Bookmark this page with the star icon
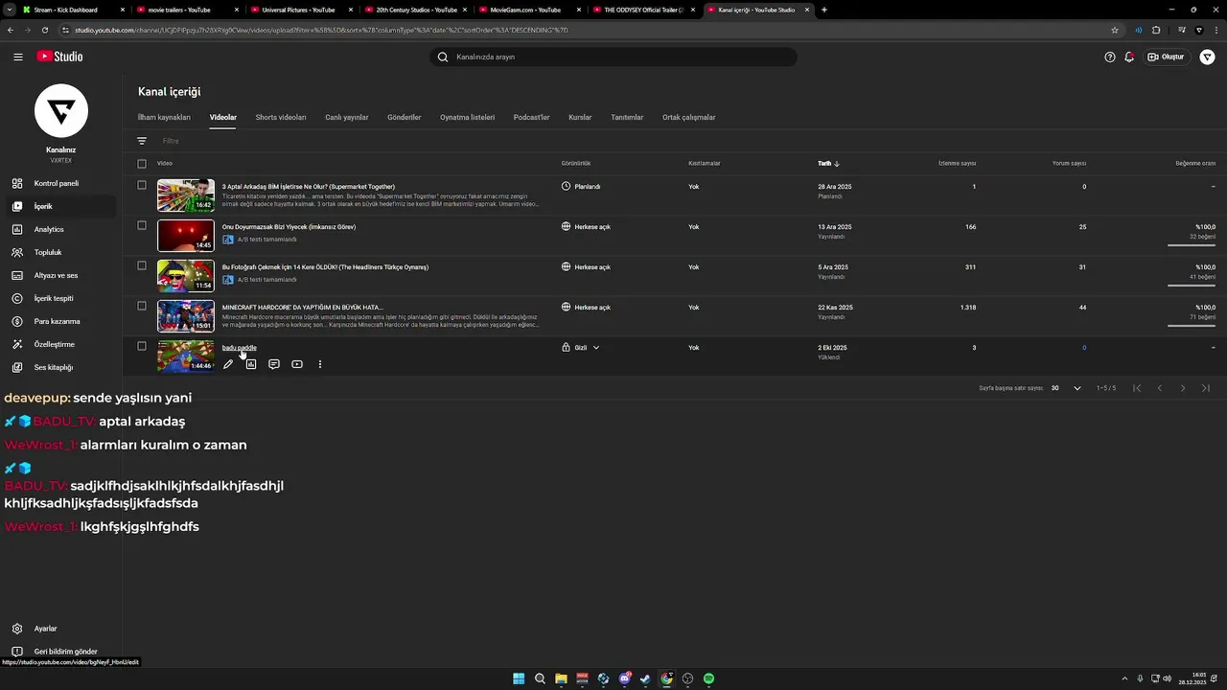This screenshot has width=1227, height=690. coord(1115,30)
